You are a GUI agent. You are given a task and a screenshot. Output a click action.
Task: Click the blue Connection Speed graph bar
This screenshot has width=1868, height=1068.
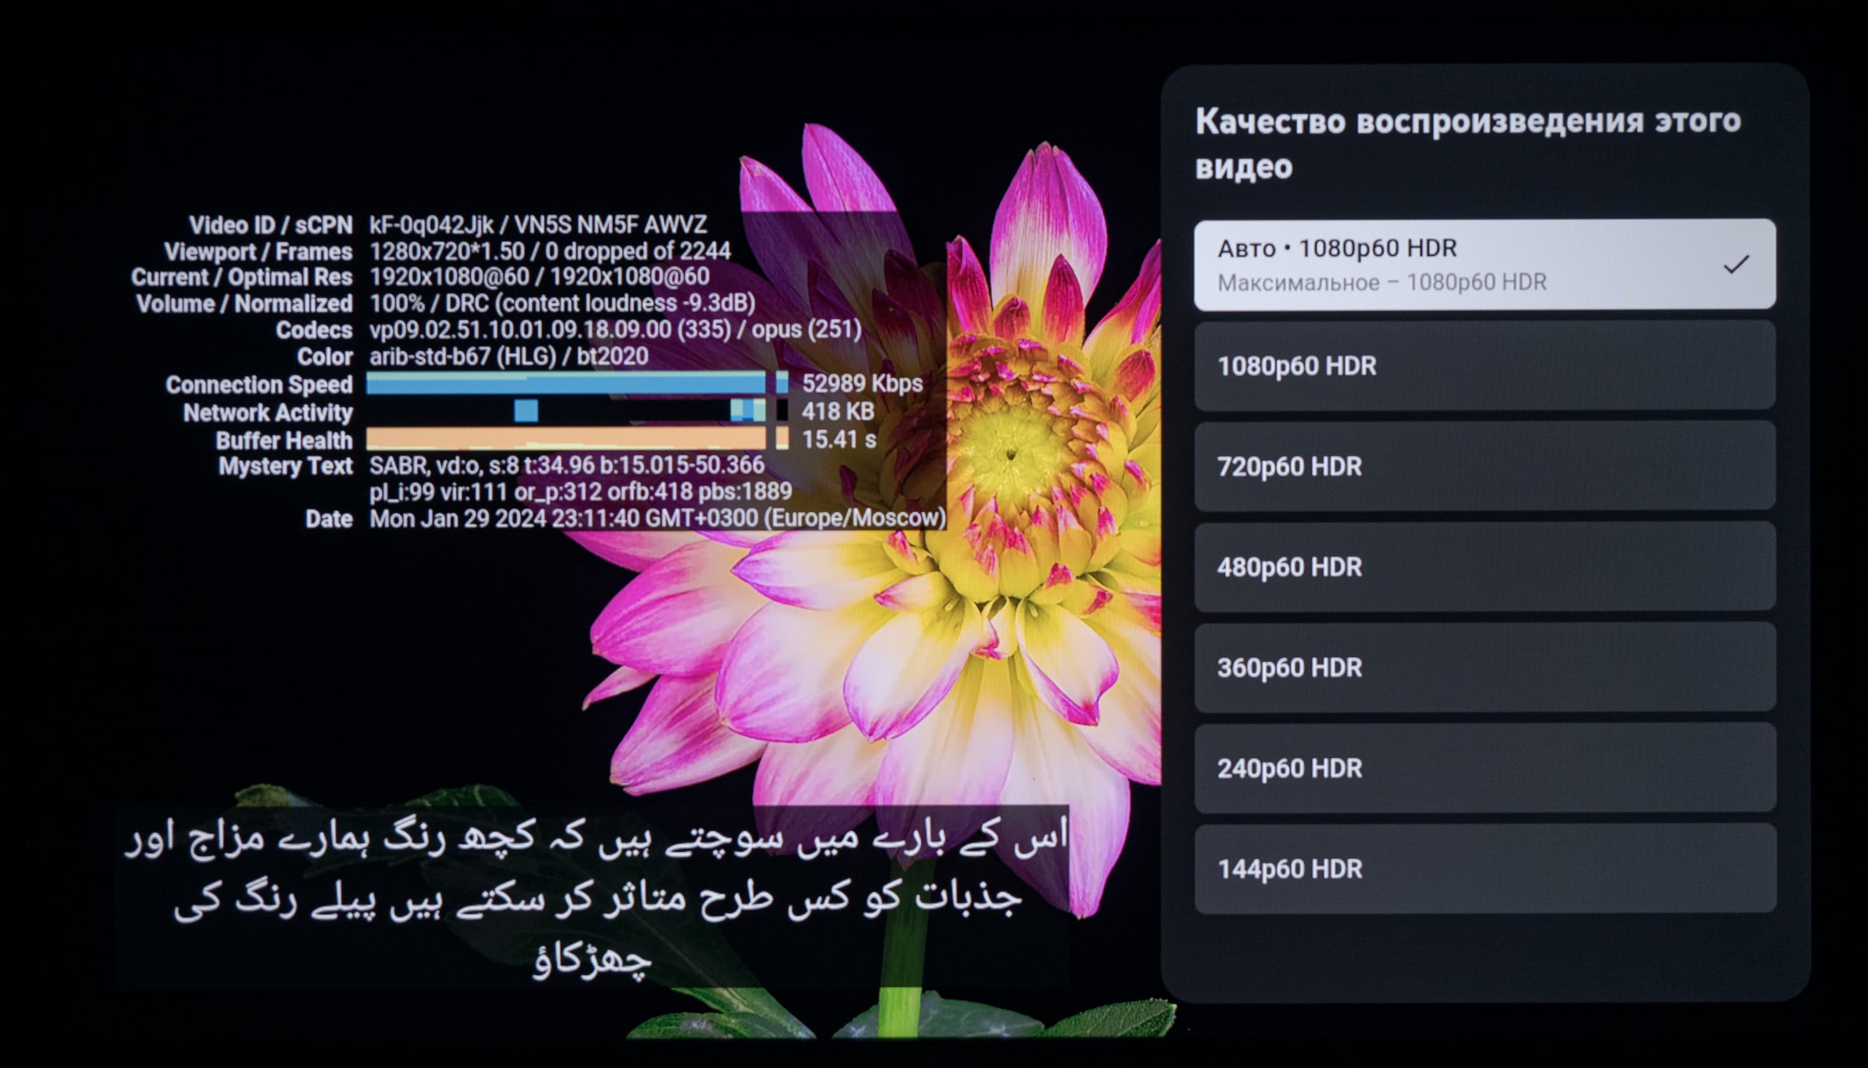[x=565, y=383]
